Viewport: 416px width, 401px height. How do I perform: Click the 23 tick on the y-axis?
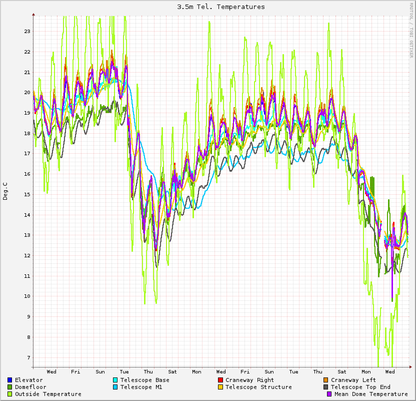(27, 31)
